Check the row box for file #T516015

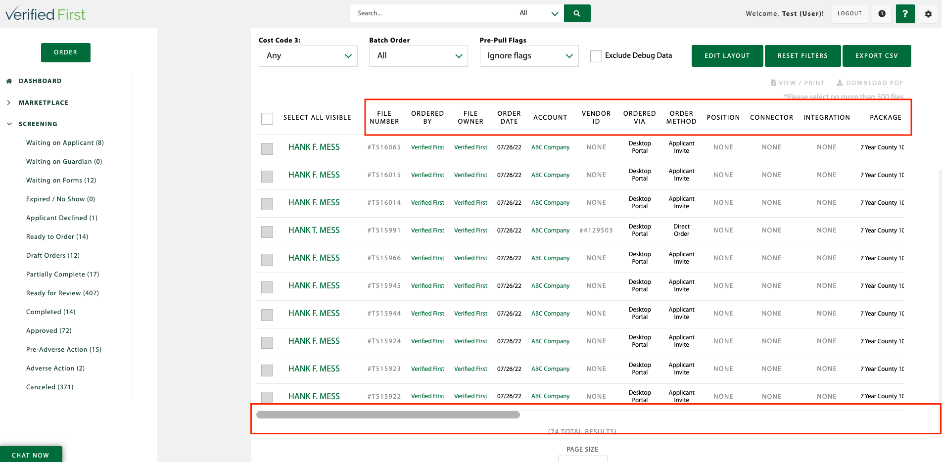pyautogui.click(x=267, y=176)
